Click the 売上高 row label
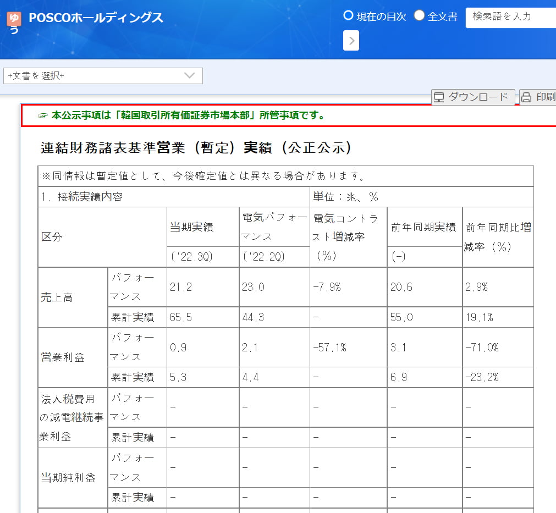This screenshot has height=513, width=556. 73,297
